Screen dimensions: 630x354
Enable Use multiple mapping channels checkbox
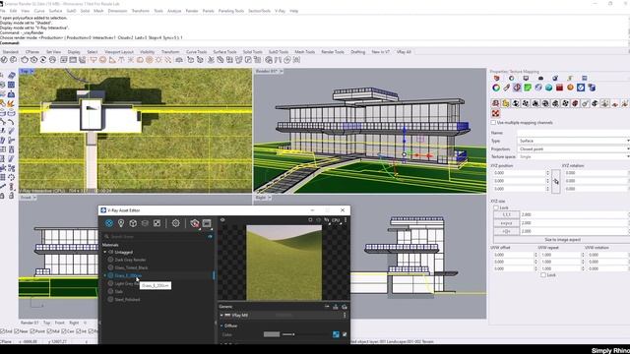tap(493, 122)
